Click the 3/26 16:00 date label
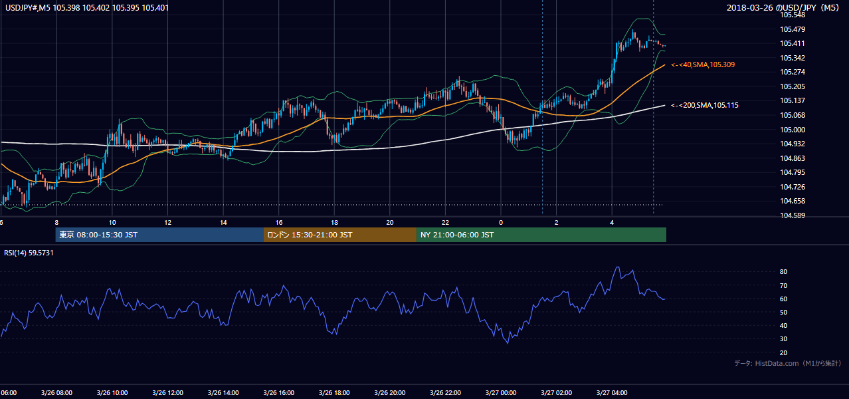This screenshot has height=399, width=849. 279,393
